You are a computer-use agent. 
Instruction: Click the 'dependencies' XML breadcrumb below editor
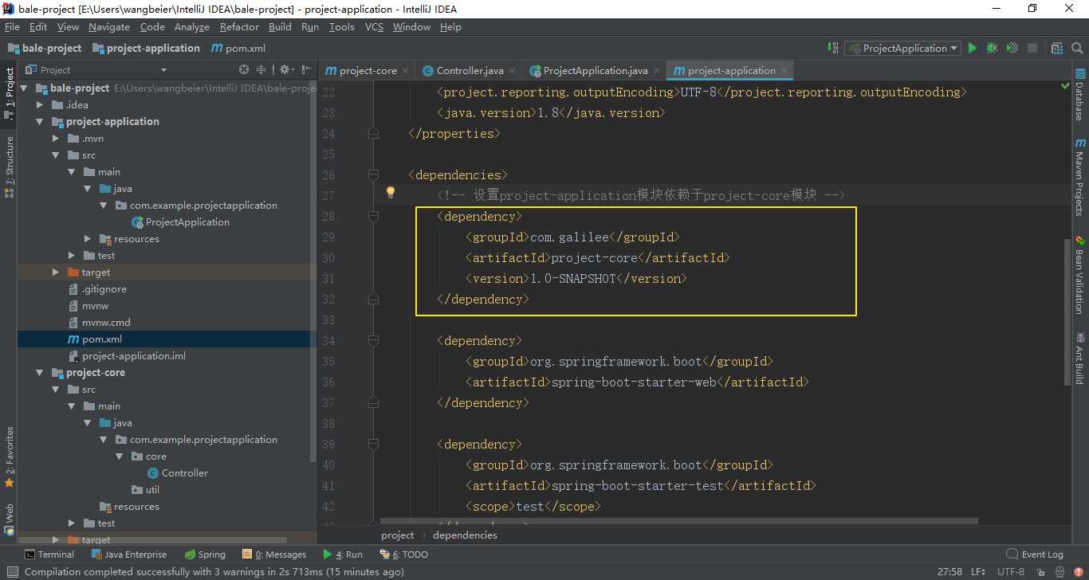(465, 535)
